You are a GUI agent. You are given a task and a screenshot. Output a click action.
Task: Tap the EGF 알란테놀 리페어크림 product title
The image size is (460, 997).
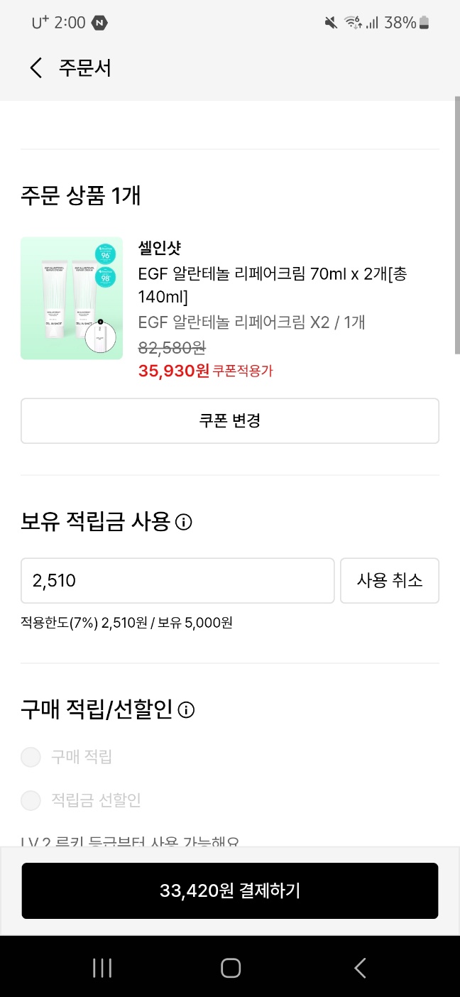click(x=272, y=284)
